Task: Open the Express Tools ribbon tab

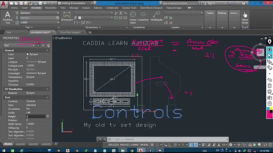Action: 129,8
